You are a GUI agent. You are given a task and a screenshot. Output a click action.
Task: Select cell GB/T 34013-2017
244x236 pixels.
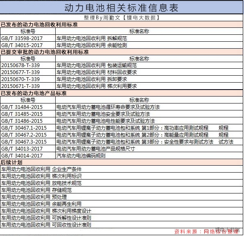click(x=28, y=148)
